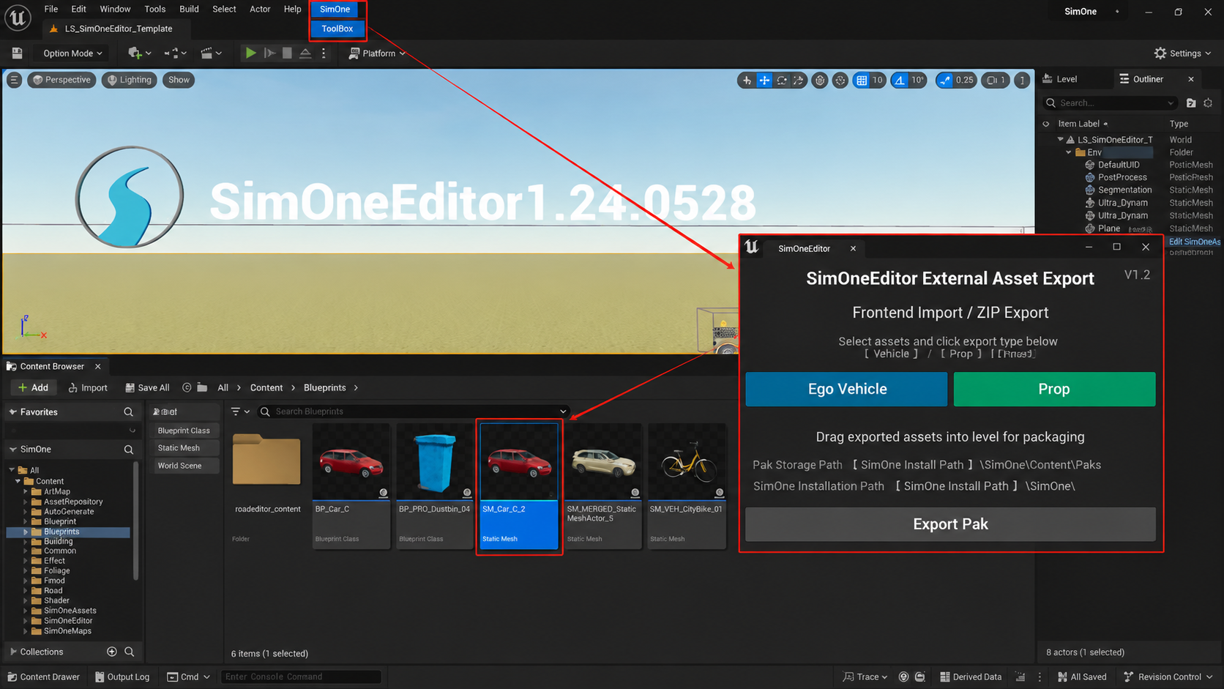Viewport: 1224px width, 689px height.
Task: Save the level with the toolbar disk icon
Action: tap(17, 53)
